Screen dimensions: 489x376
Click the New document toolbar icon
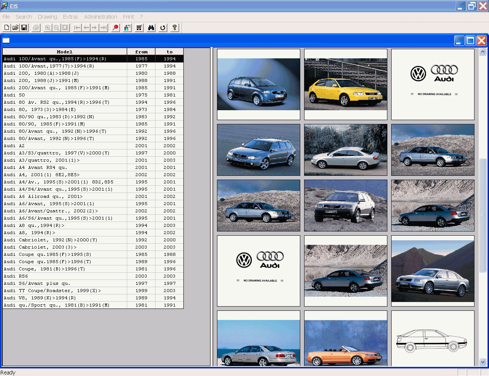6,27
